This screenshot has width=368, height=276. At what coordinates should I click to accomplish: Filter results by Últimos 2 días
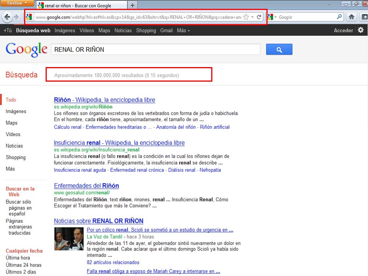click(21, 272)
